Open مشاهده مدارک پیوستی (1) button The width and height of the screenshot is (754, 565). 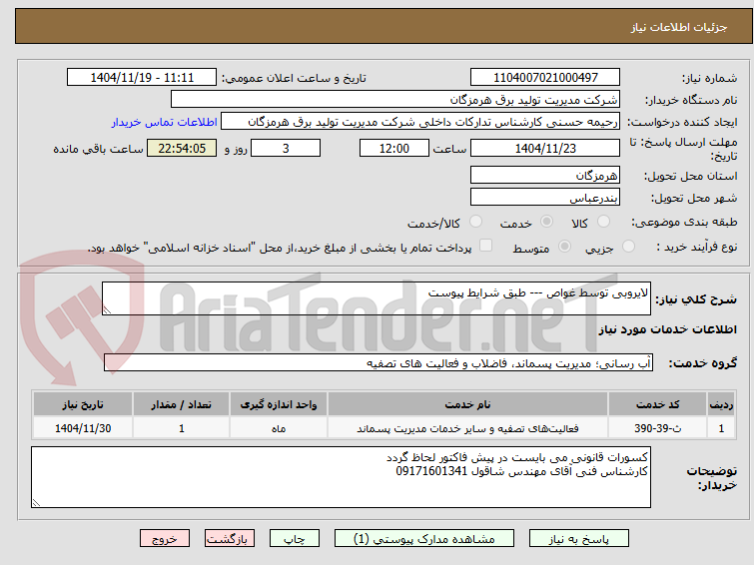click(424, 539)
